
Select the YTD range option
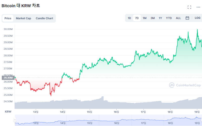coord(169,18)
